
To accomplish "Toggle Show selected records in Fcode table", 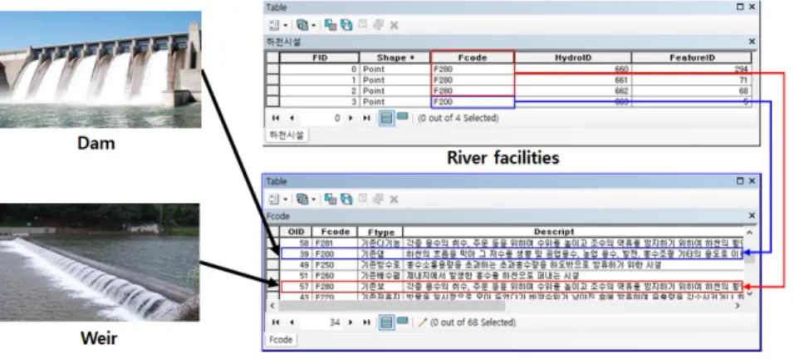I will tap(403, 321).
